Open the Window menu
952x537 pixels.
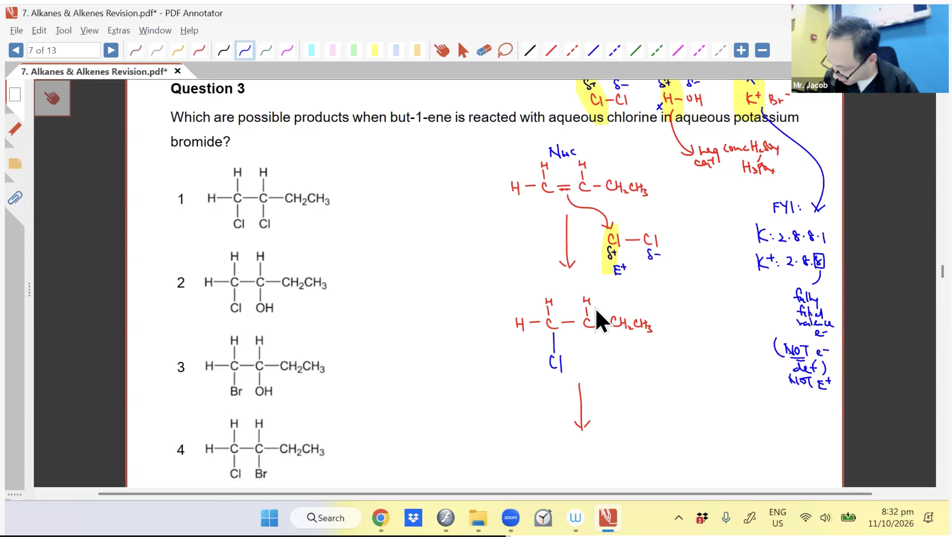click(155, 31)
